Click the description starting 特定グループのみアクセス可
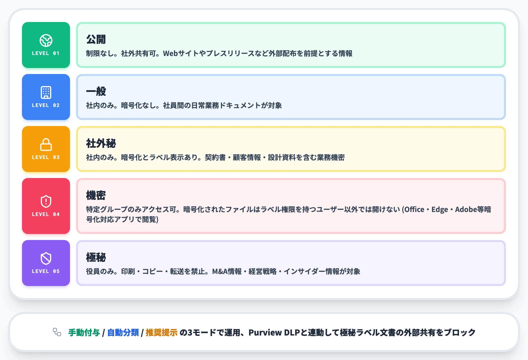528x360 pixels. tap(289, 214)
